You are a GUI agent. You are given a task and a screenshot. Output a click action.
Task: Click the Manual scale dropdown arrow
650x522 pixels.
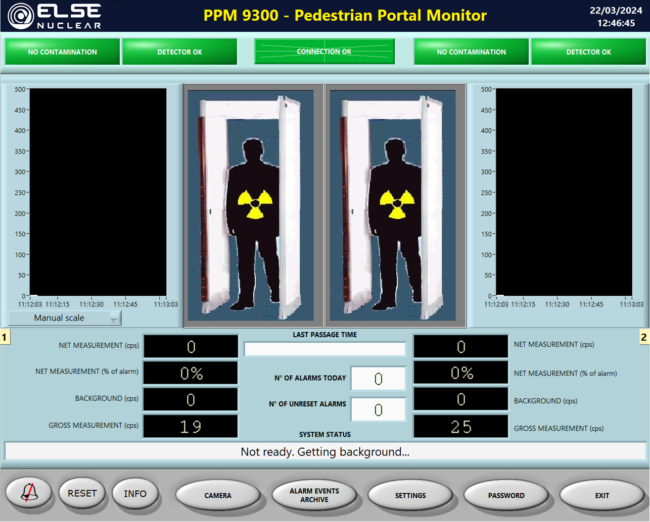point(115,320)
